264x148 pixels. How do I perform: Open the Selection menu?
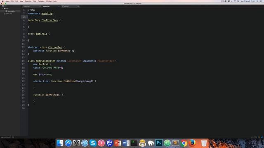click(x=28, y=1)
